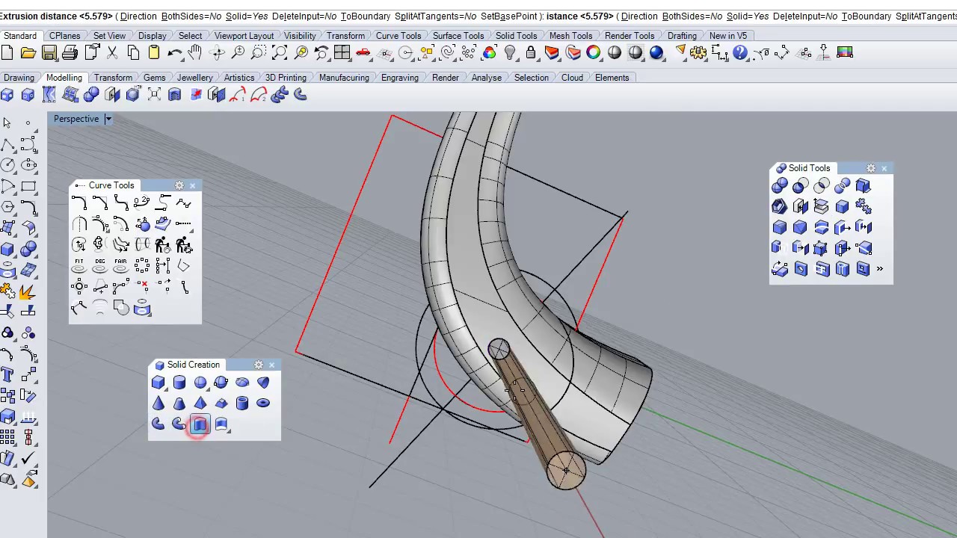This screenshot has height=538, width=957.
Task: Click the New file icon
Action: click(7, 52)
